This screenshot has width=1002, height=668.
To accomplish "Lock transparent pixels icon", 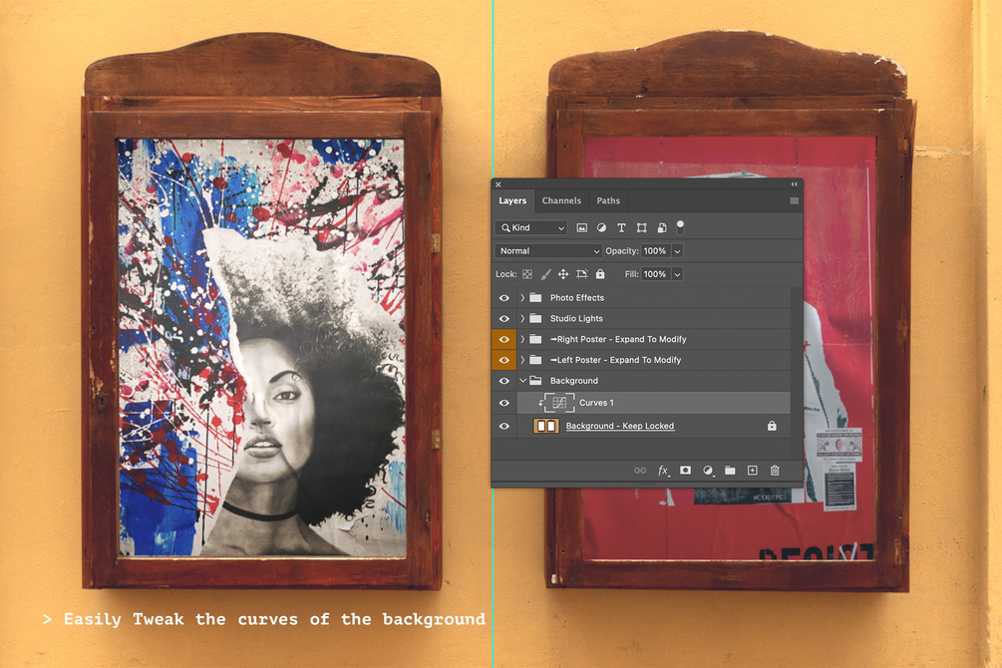I will click(527, 274).
